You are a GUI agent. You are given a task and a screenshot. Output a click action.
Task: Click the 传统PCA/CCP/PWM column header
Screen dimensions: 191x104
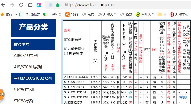click(186, 47)
